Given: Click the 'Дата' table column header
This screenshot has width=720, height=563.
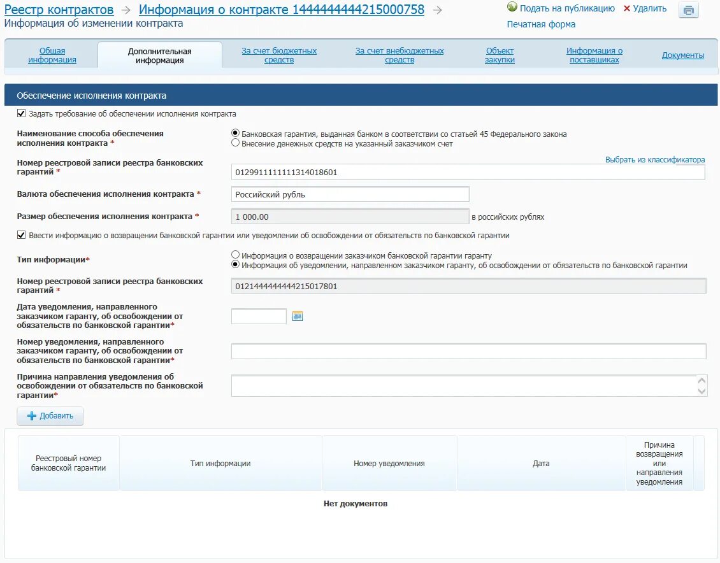Looking at the screenshot, I should pos(541,463).
